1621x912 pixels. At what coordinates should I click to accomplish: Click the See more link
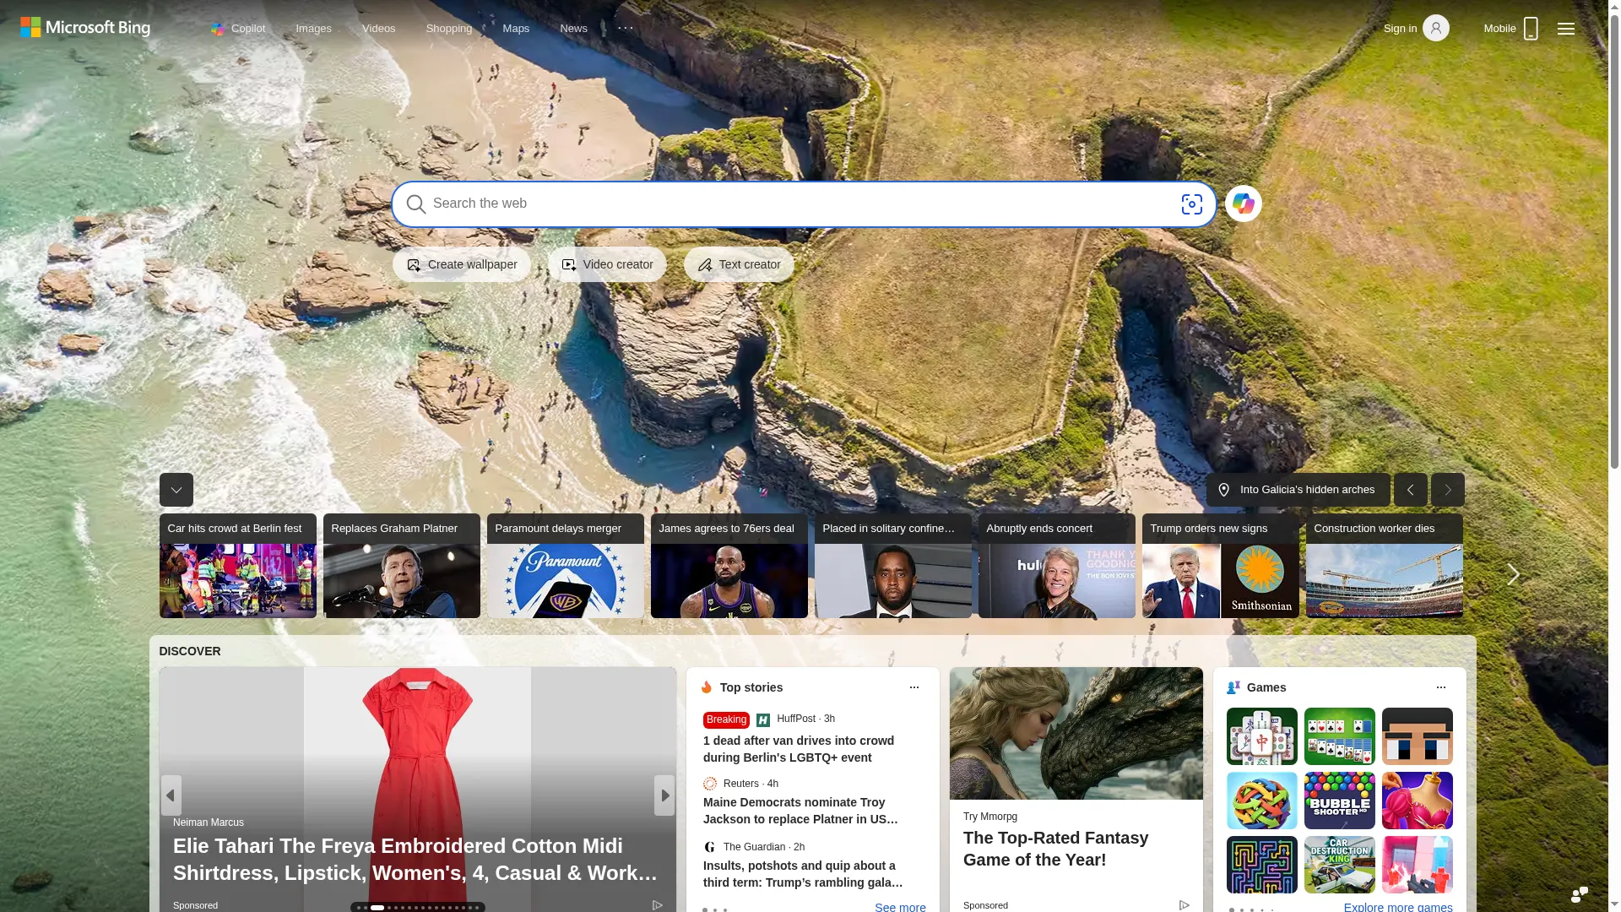900,906
